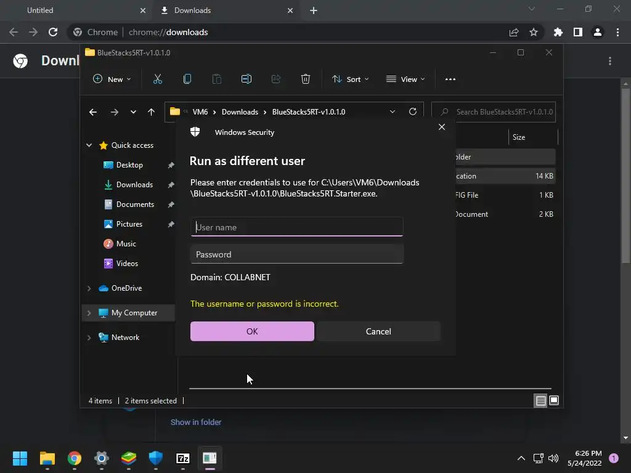Click the Delete trash icon in Explorer toolbar
Screen dimensions: 631x473
point(306,79)
